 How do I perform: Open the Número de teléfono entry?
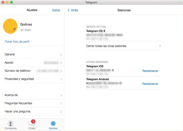point(34,71)
